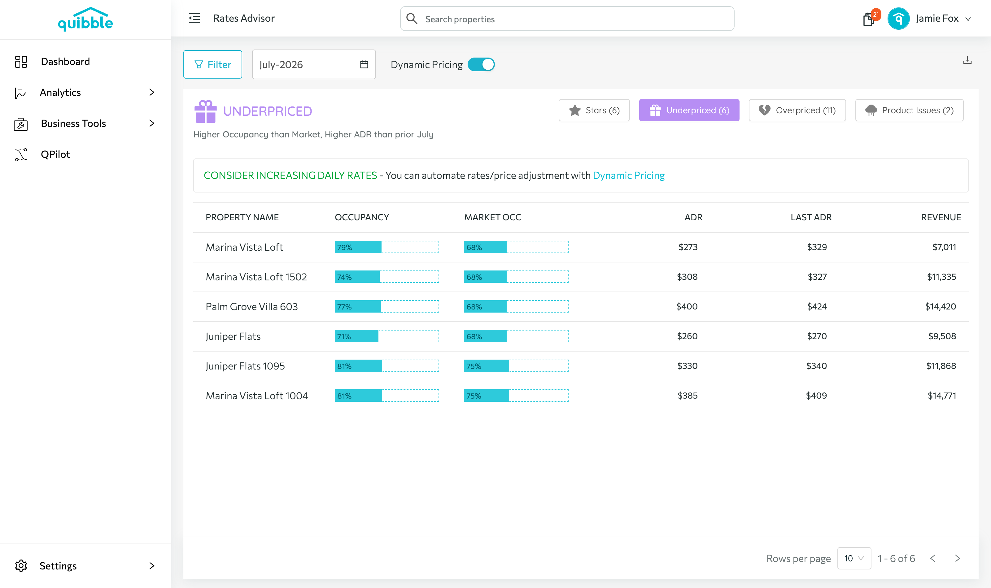Screen dimensions: 991x588
Task: Click the Dashboard grid icon
Action: click(x=21, y=61)
